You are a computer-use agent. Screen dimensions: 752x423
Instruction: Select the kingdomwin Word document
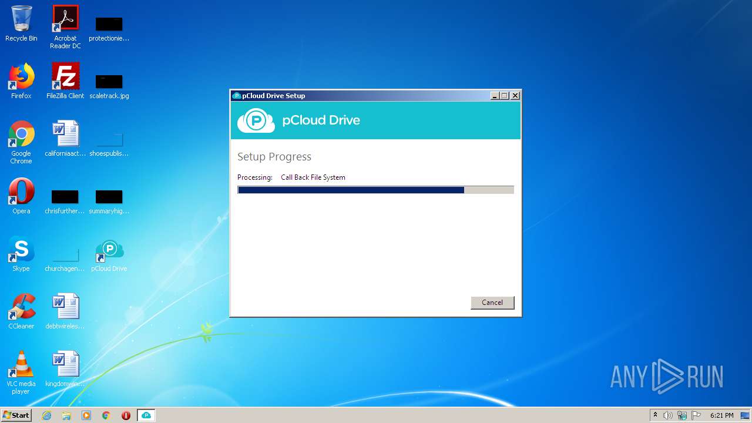click(65, 369)
